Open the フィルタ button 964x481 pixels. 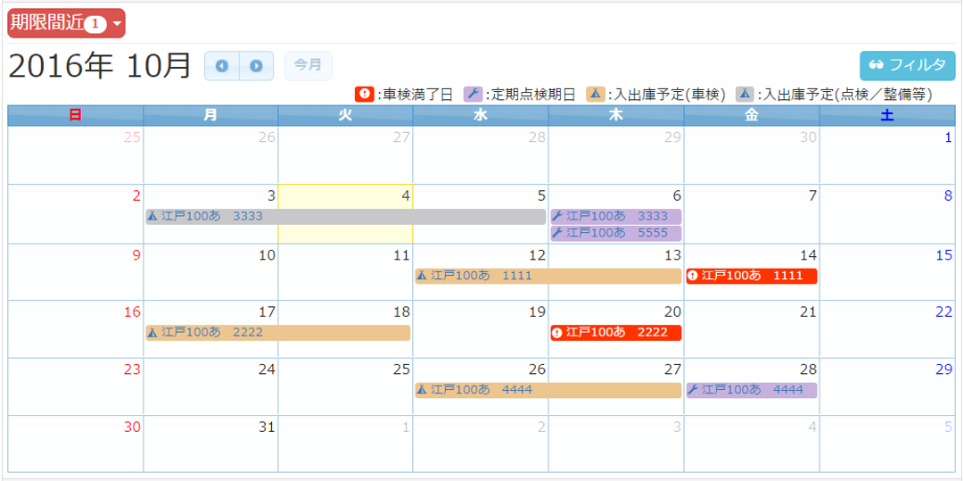pos(907,65)
